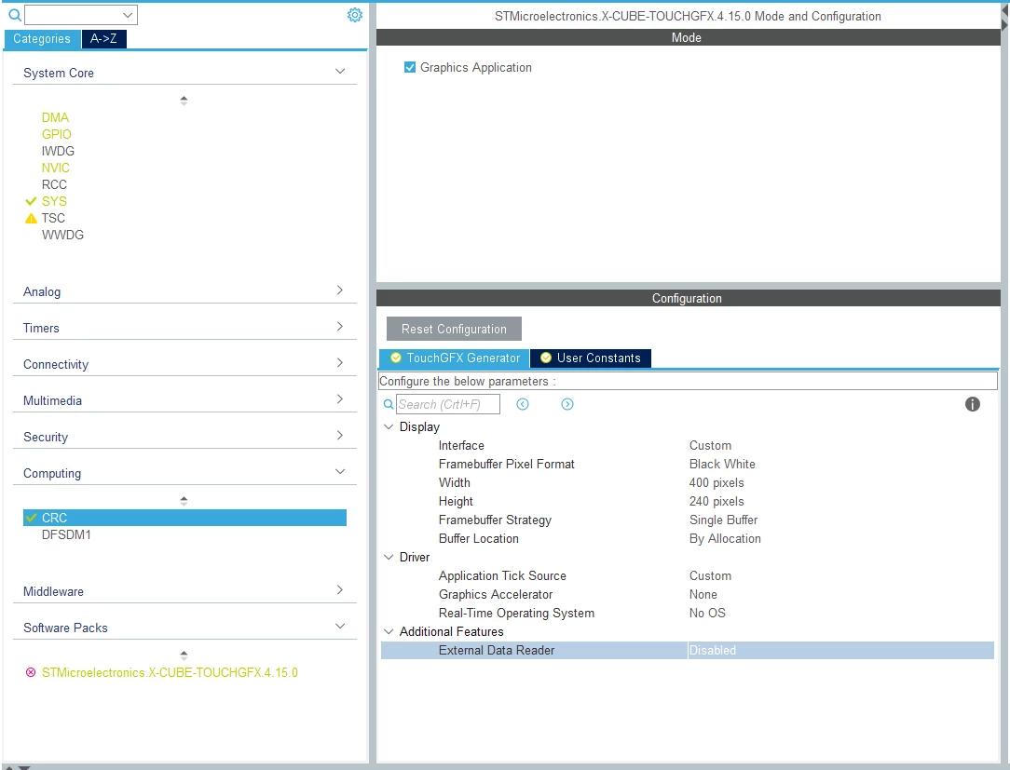Expand the Middleware category
1010x770 pixels.
coord(340,589)
